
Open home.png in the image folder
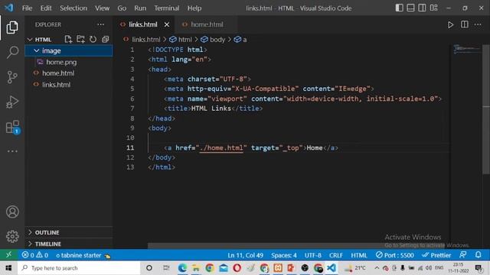click(69, 62)
